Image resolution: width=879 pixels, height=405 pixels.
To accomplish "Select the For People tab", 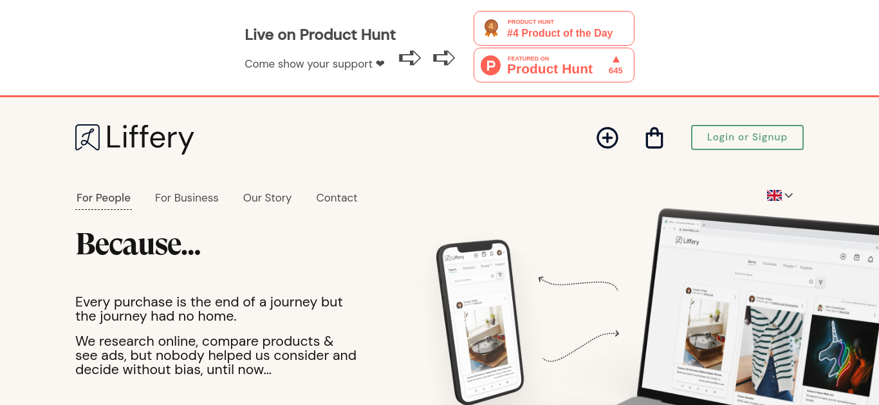I will [x=104, y=198].
